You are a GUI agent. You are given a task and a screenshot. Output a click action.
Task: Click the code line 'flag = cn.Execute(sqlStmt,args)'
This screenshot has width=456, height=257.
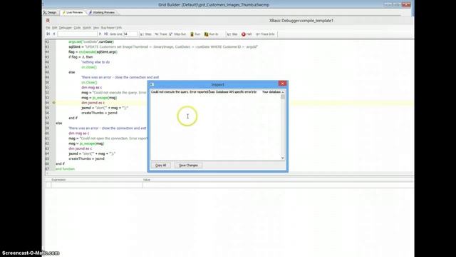coord(93,52)
